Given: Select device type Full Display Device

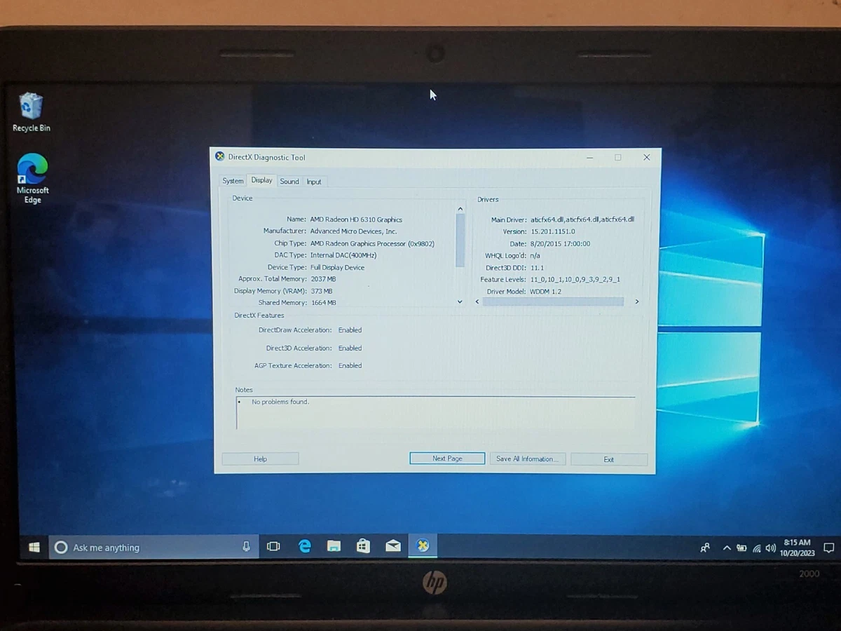Looking at the screenshot, I should 337,267.
